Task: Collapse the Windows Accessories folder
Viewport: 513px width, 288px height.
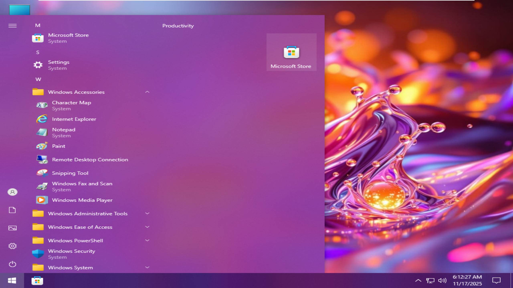Action: click(x=91, y=92)
